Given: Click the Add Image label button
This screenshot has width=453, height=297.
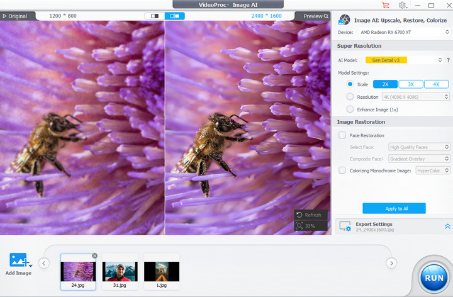Looking at the screenshot, I should 18,273.
